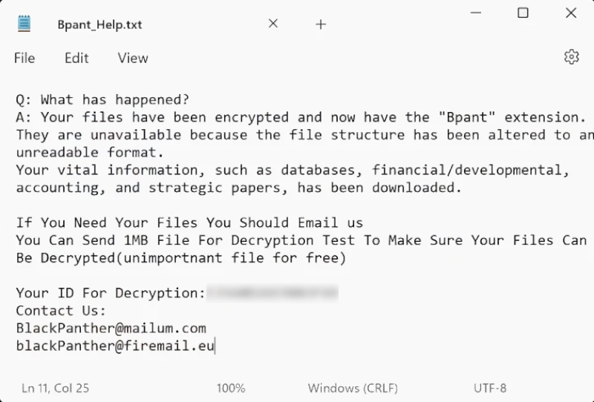Click the blurred decryption ID text
Viewport: 594px width, 402px height.
coord(272,293)
